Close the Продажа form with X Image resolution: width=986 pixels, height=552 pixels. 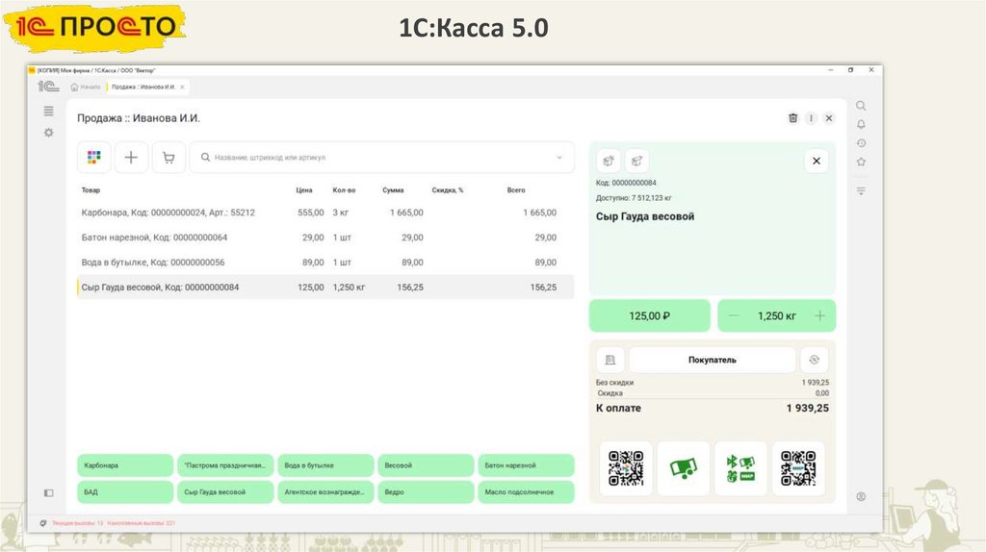click(x=829, y=118)
